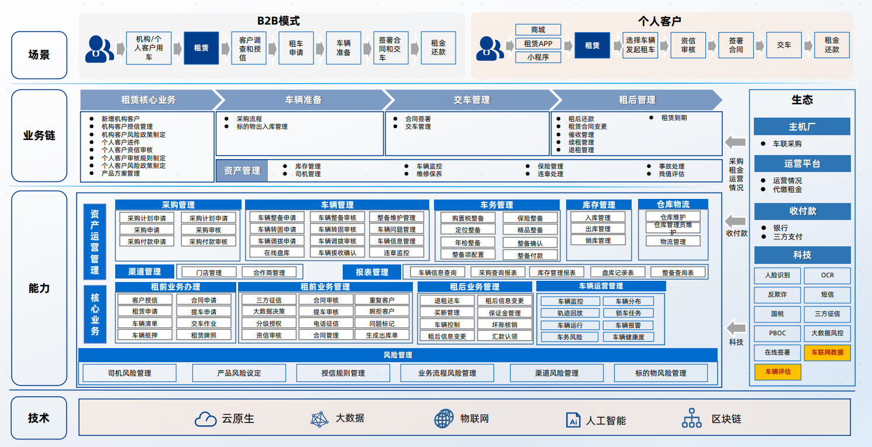
Task: Select the 人工智能 AI icon
Action: pyautogui.click(x=573, y=420)
